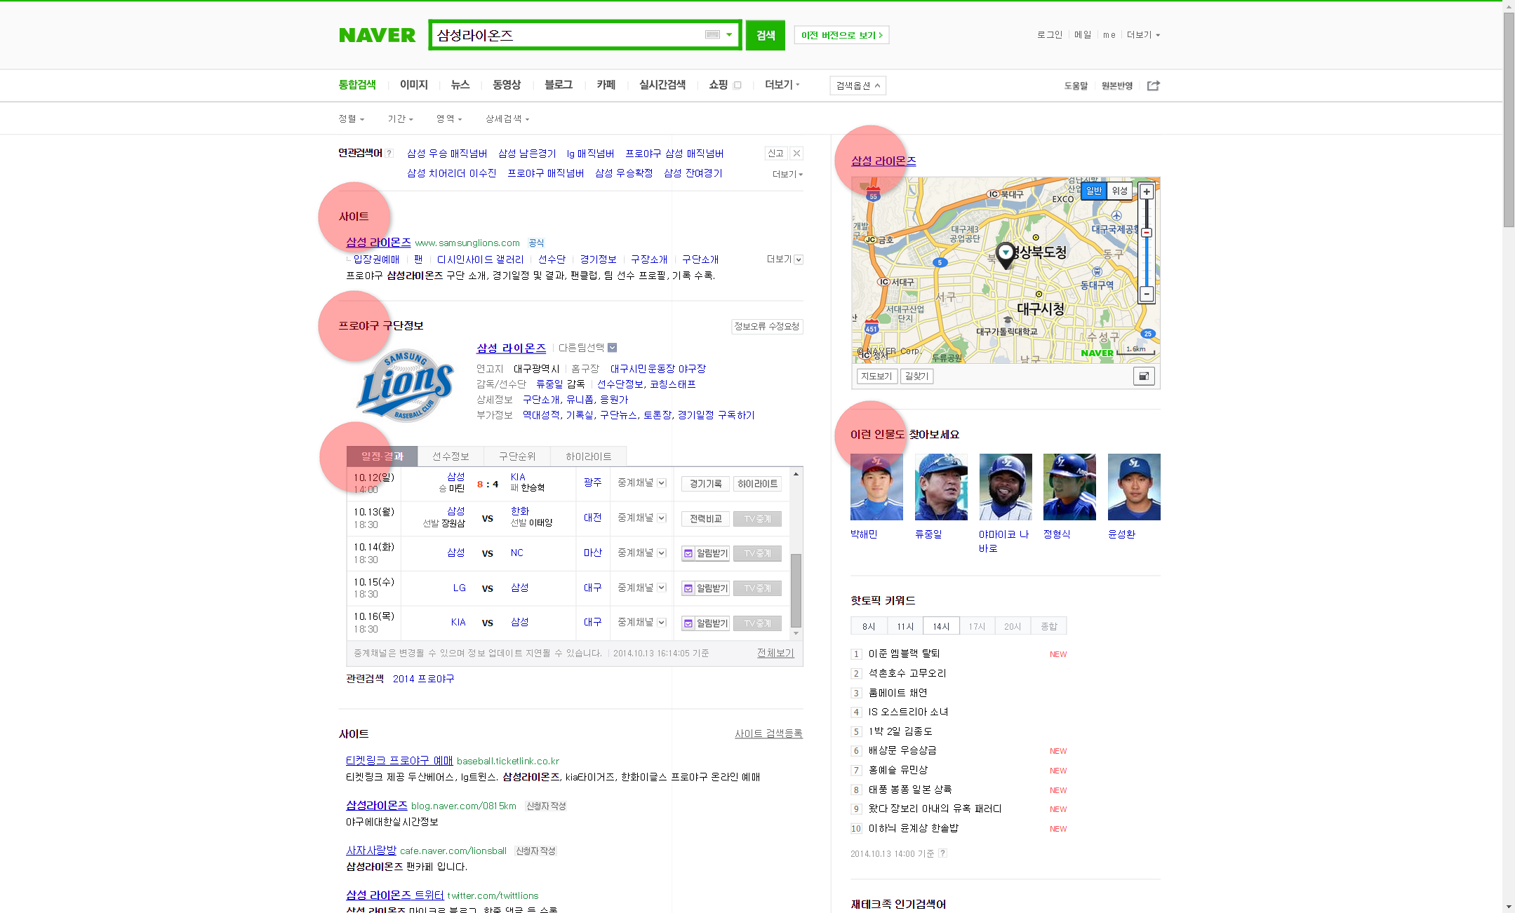The height and width of the screenshot is (913, 1515).
Task: Close the related searches box with X
Action: [x=796, y=153]
